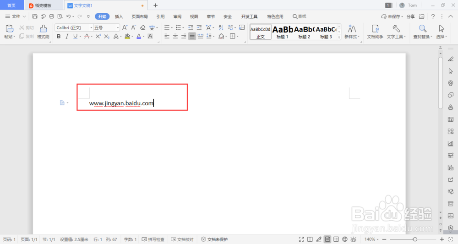
Task: Click the selection arrow icon in right sidebar
Action: click(451, 71)
